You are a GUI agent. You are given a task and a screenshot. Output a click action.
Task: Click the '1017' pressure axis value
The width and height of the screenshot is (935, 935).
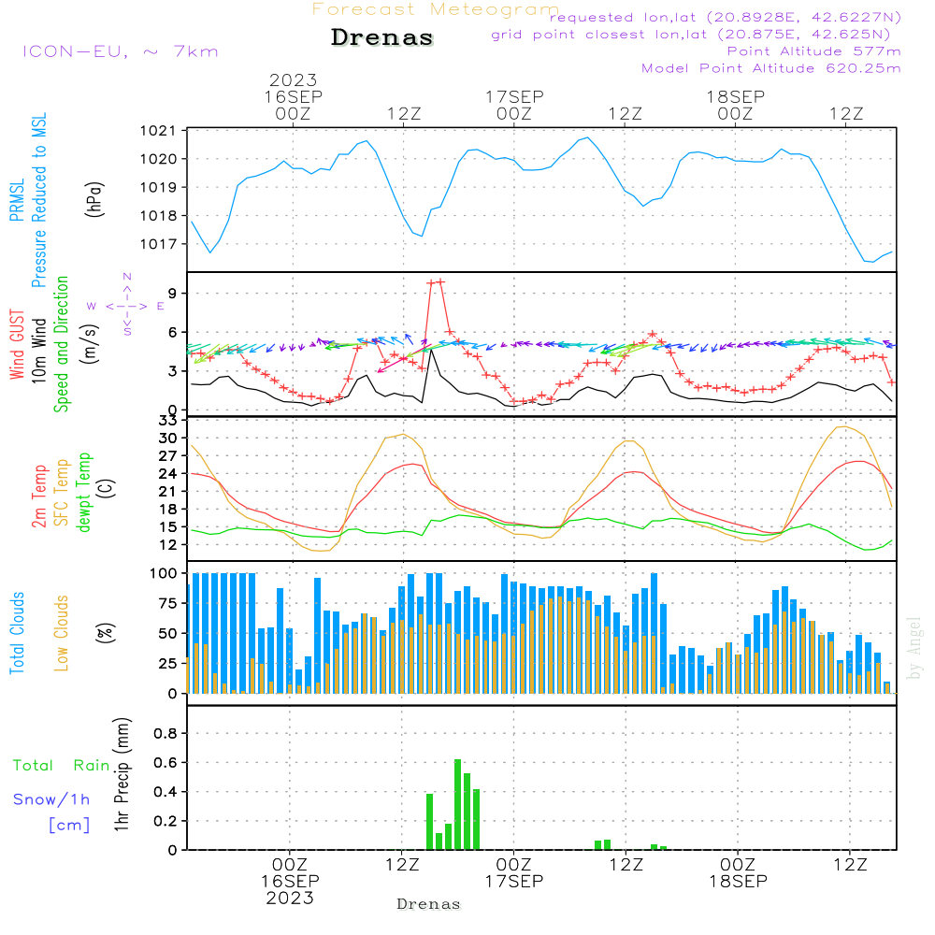[x=158, y=244]
